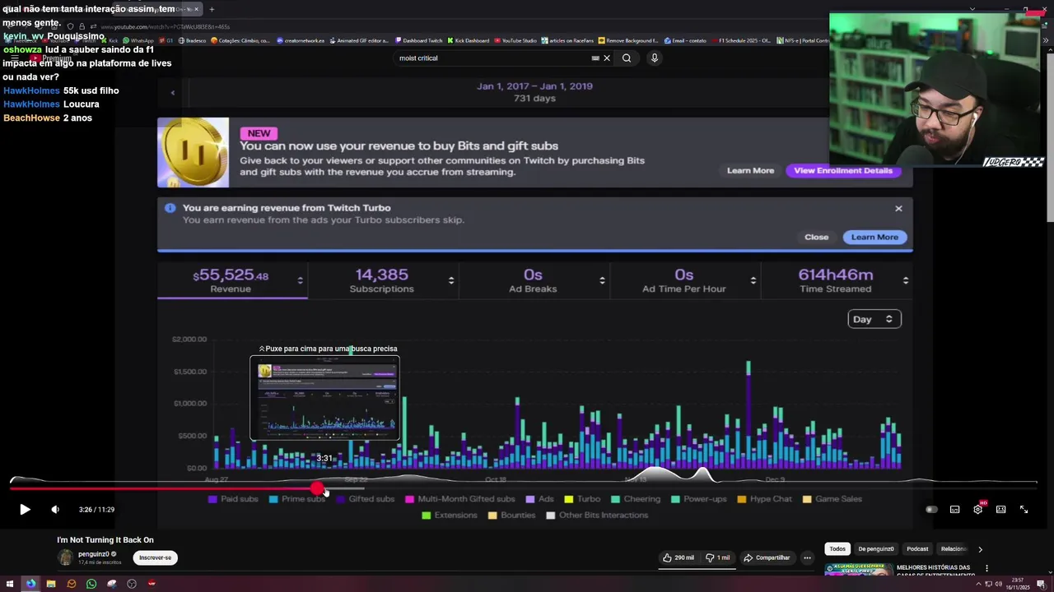Toggle the autoplay switch in player
The image size is (1054, 592).
(931, 510)
